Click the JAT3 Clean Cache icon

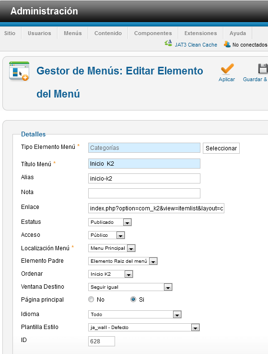168,43
